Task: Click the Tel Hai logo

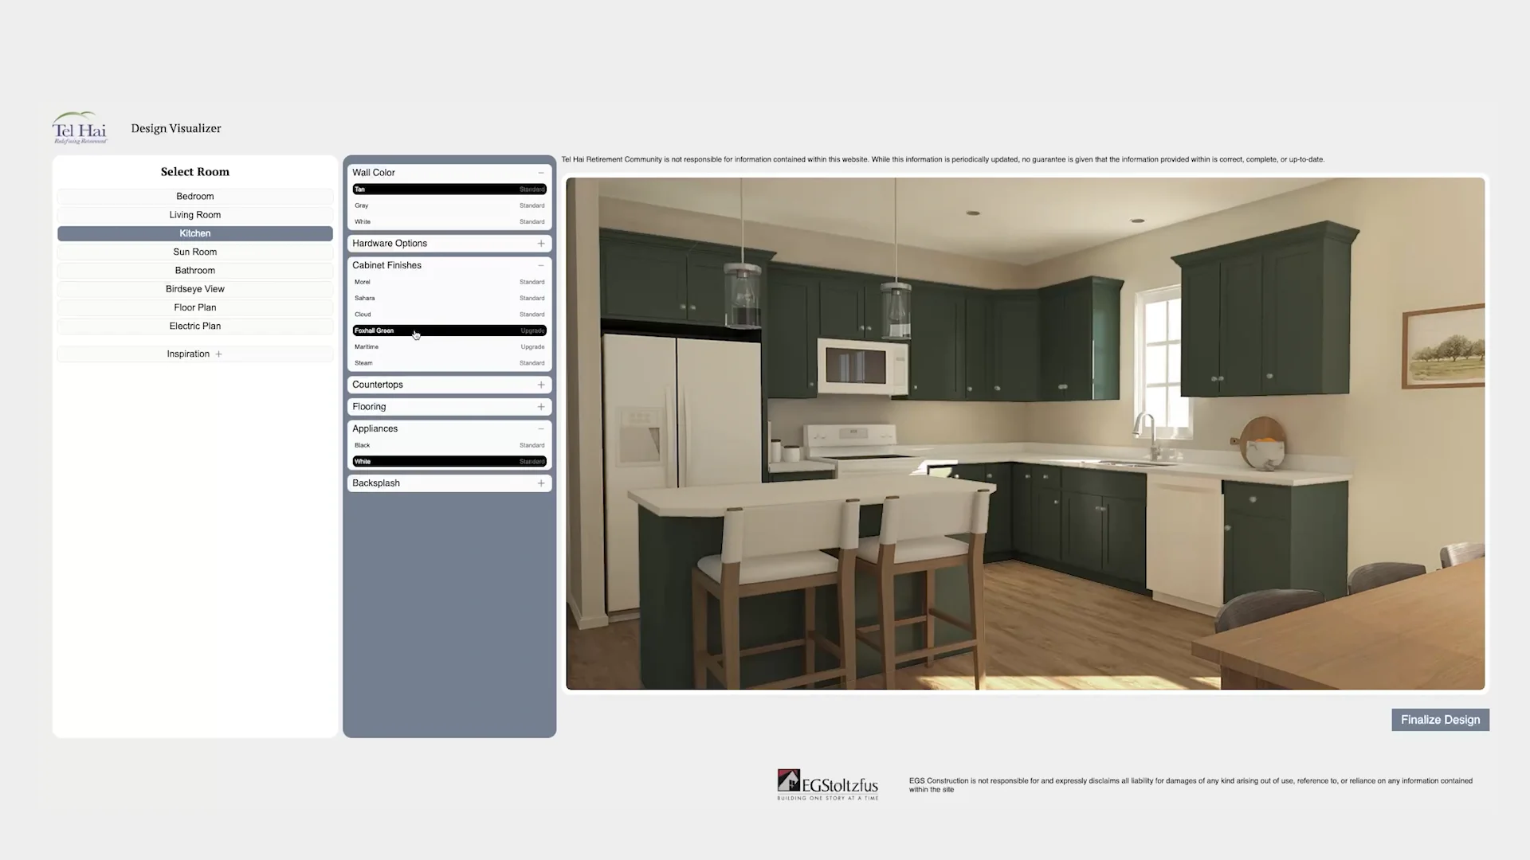Action: [79, 127]
